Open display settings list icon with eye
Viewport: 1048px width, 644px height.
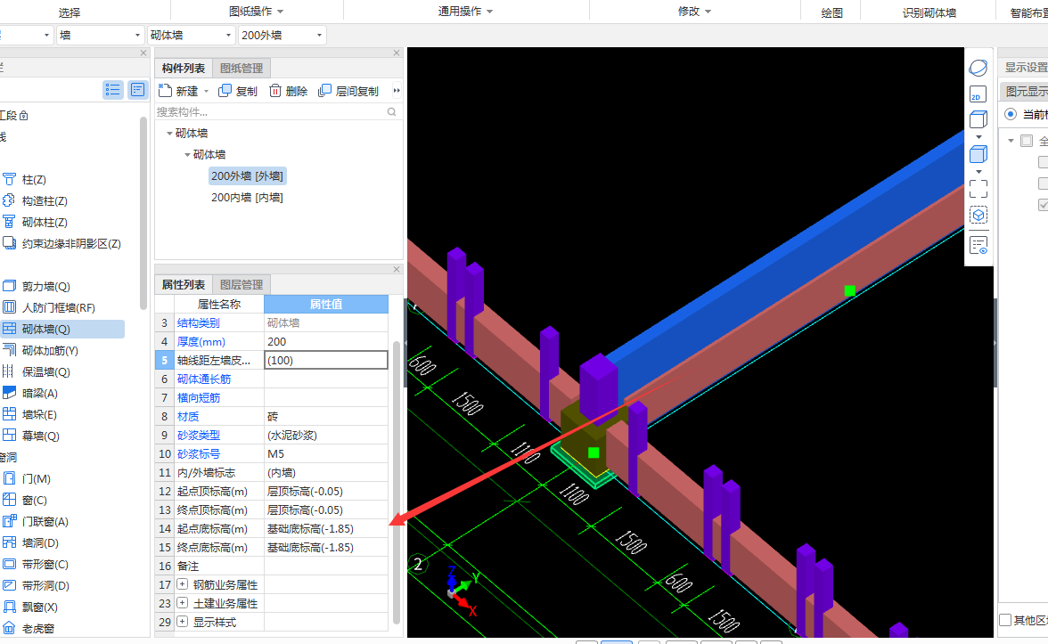[978, 246]
